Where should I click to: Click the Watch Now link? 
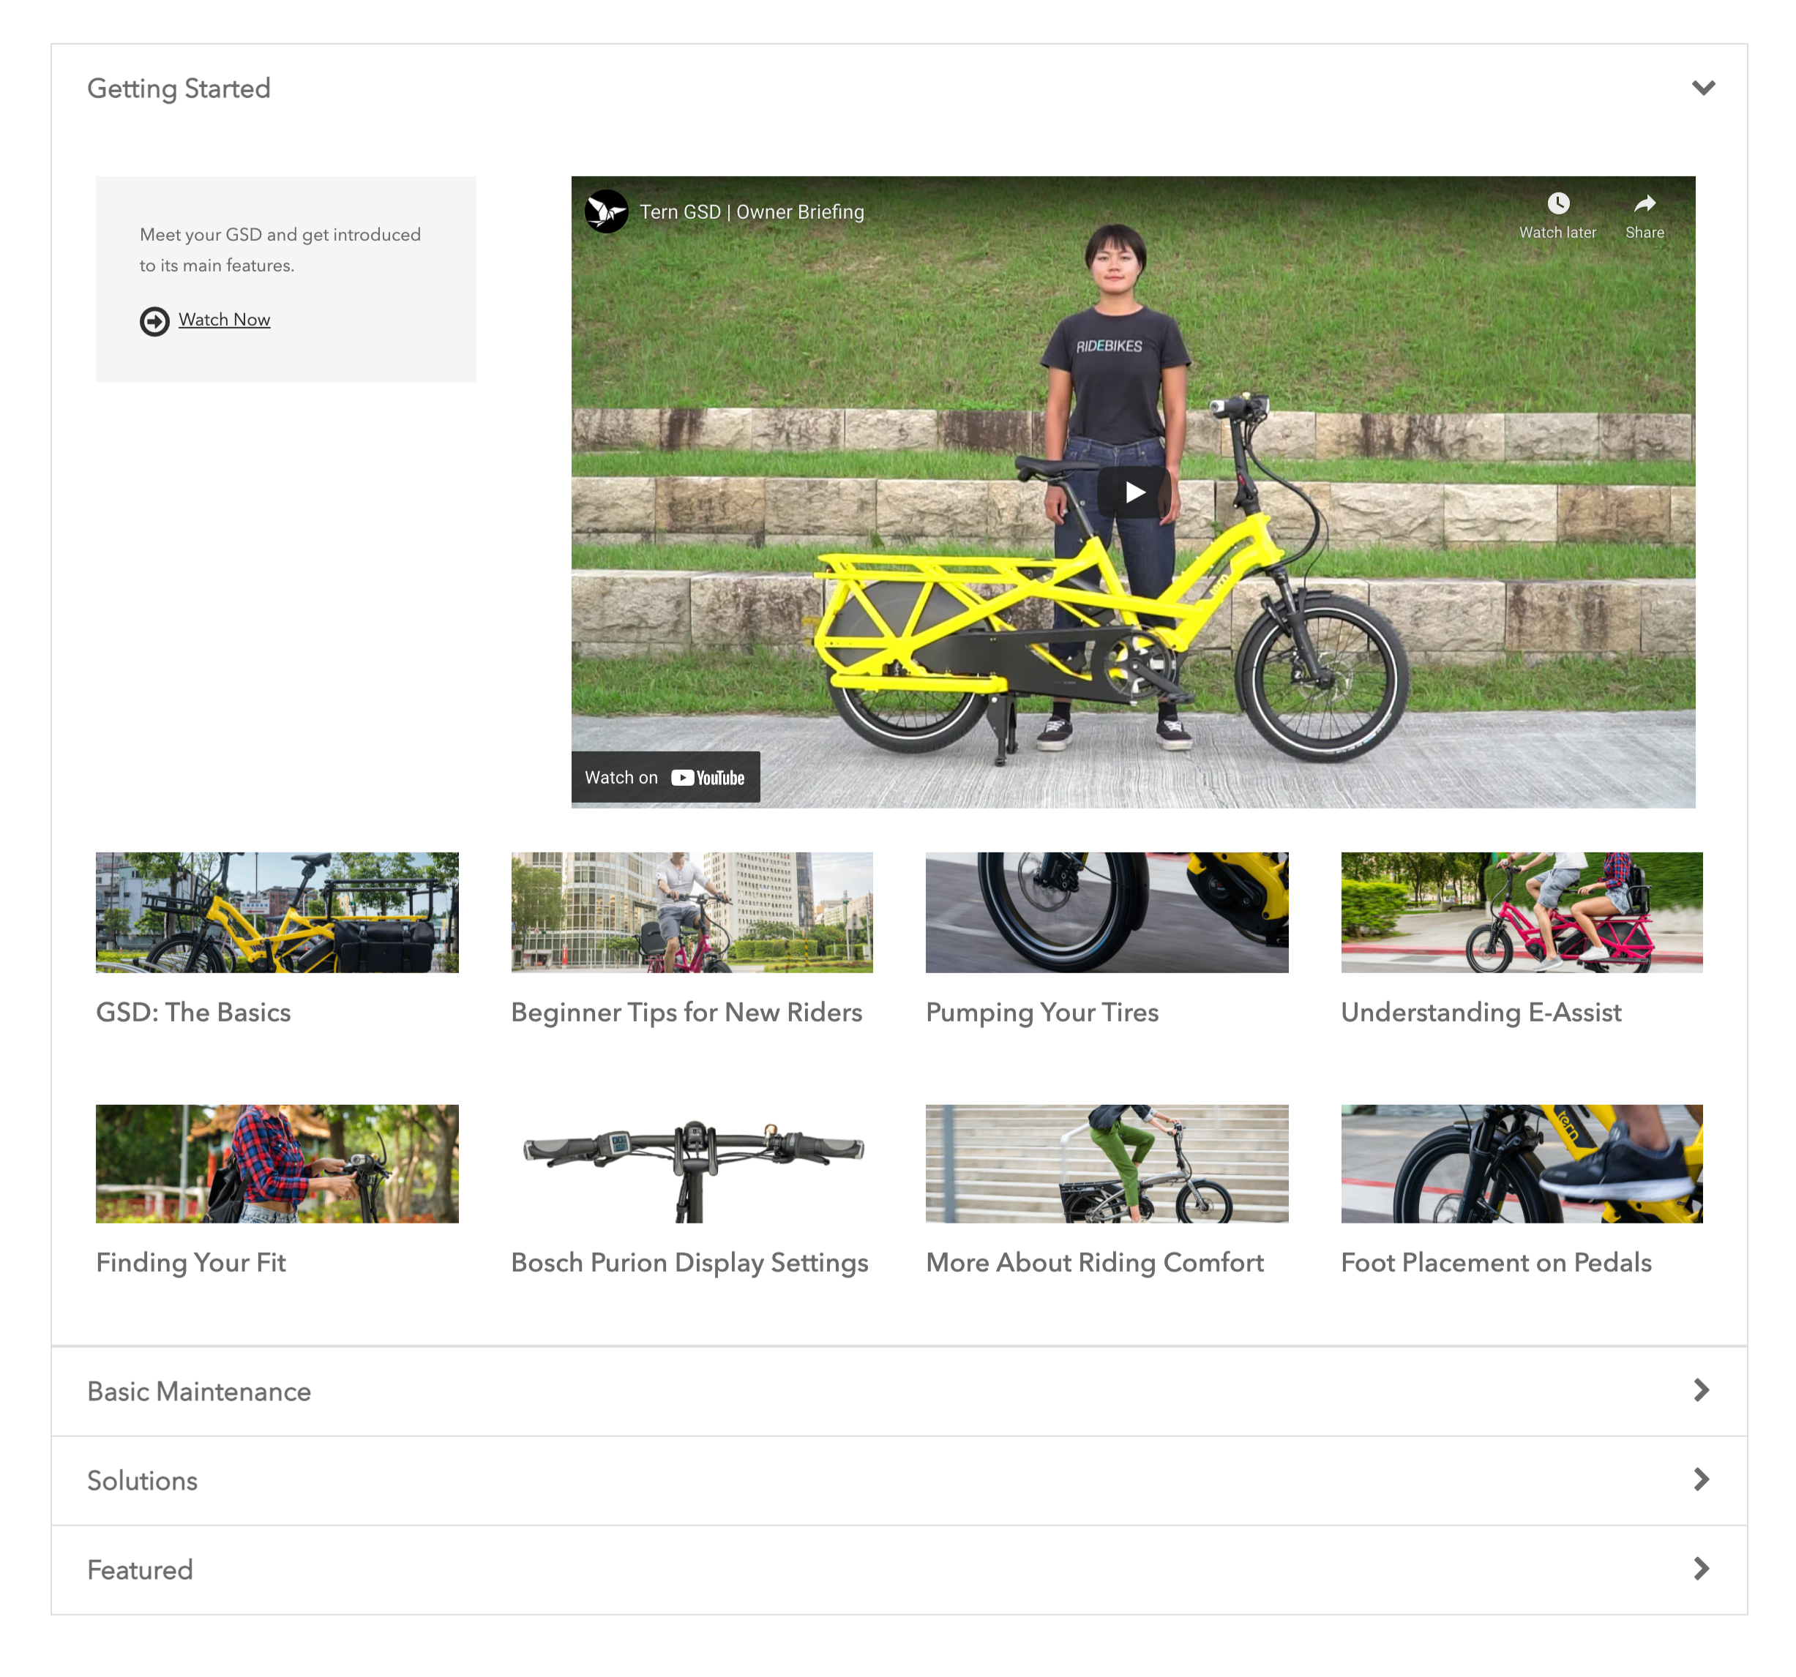pyautogui.click(x=224, y=320)
